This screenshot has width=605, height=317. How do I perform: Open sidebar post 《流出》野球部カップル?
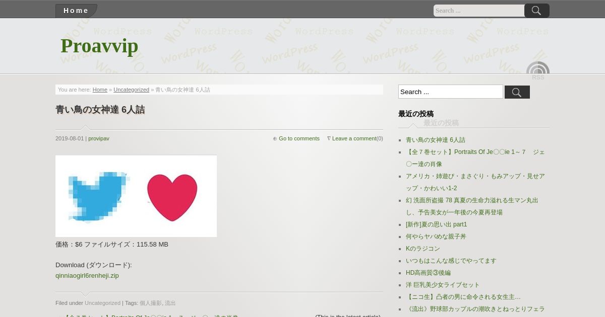click(475, 309)
